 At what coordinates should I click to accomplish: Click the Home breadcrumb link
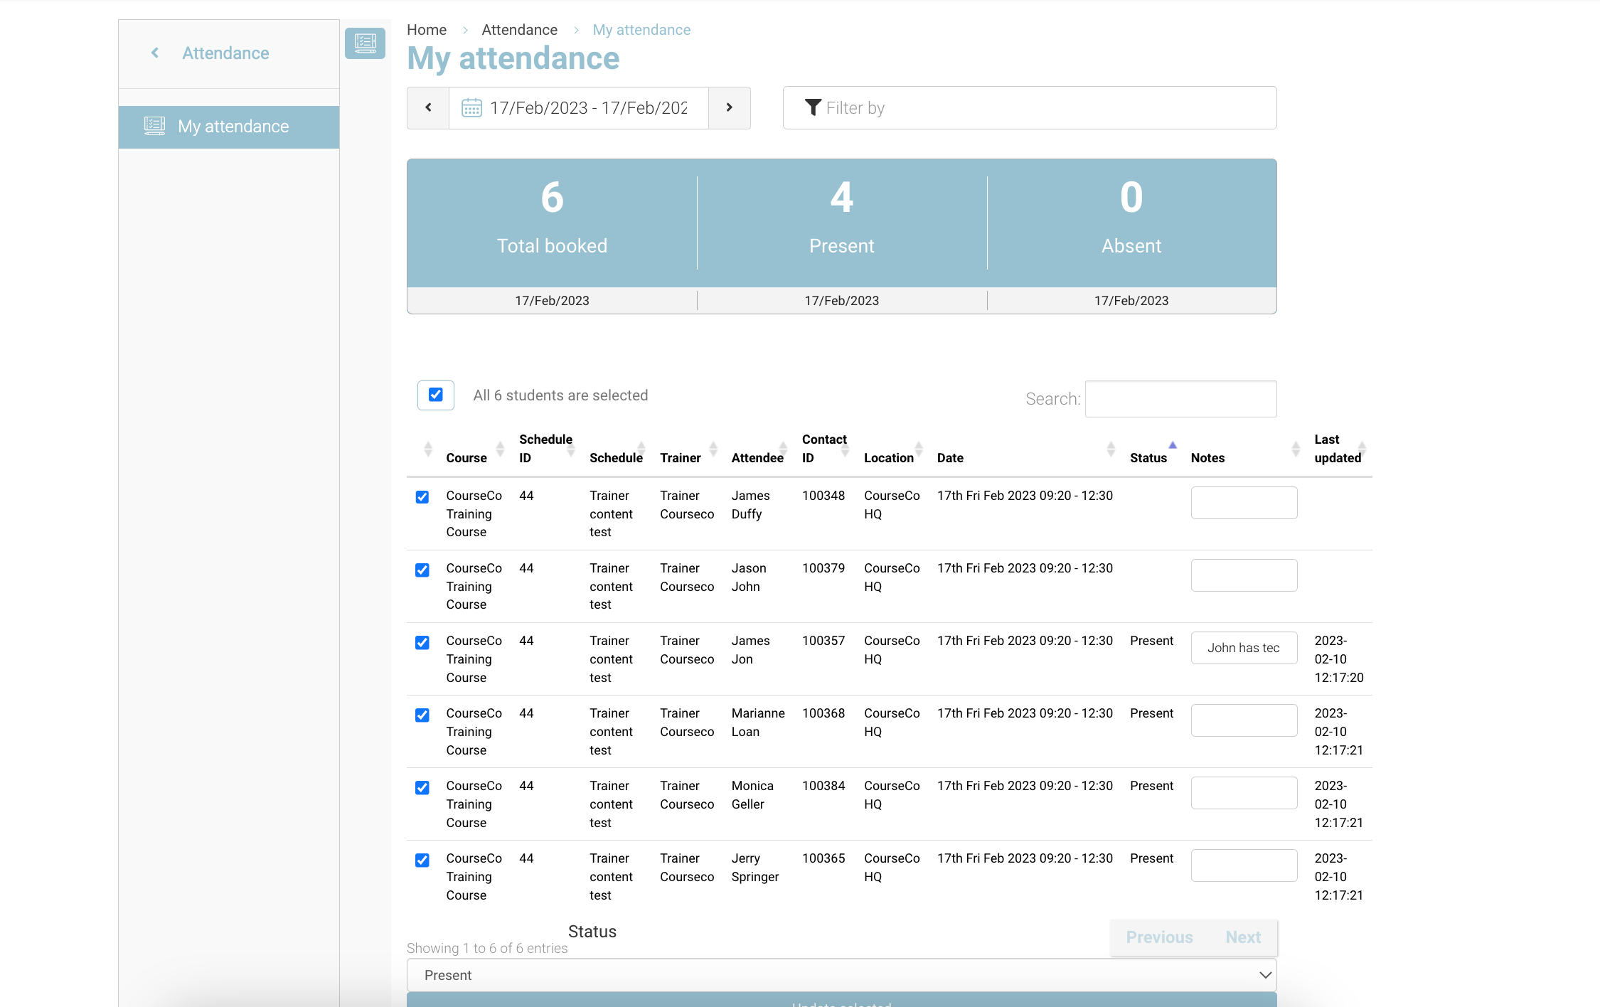coord(427,30)
